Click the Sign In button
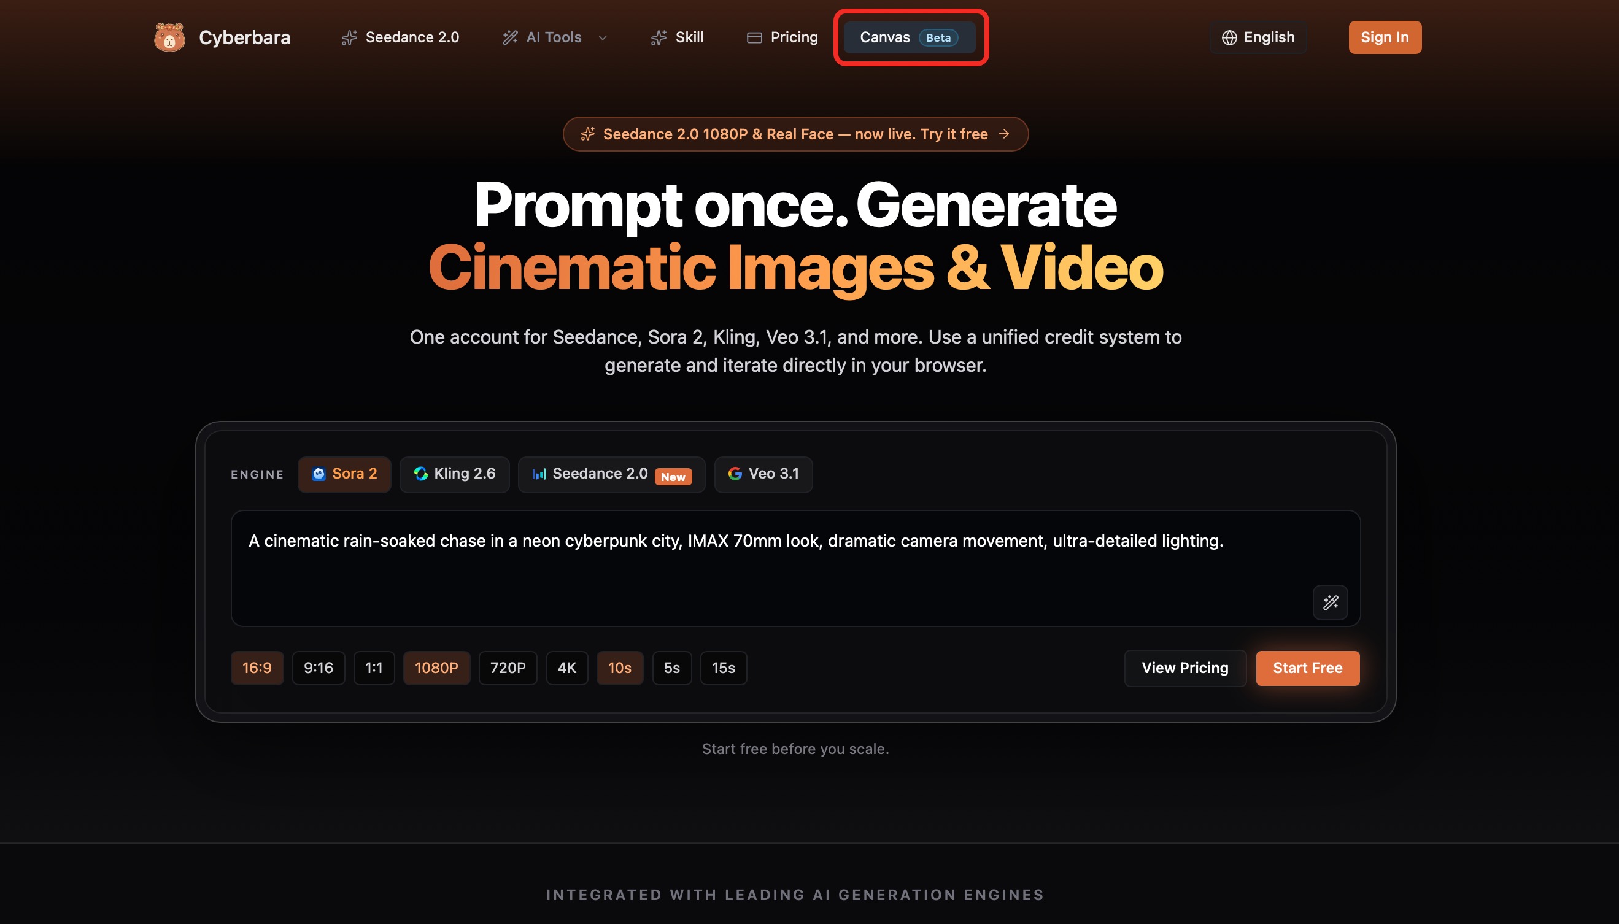The height and width of the screenshot is (924, 1619). tap(1385, 37)
